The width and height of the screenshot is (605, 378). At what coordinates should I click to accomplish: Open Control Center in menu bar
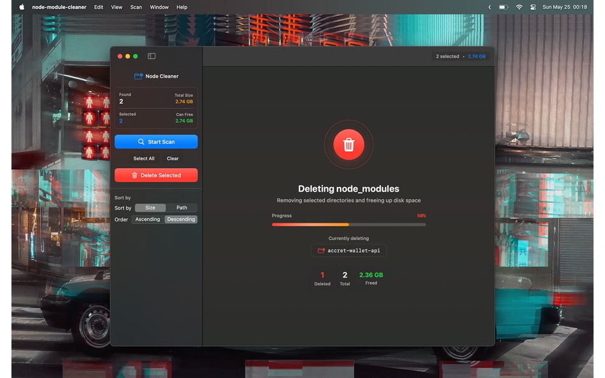[533, 7]
